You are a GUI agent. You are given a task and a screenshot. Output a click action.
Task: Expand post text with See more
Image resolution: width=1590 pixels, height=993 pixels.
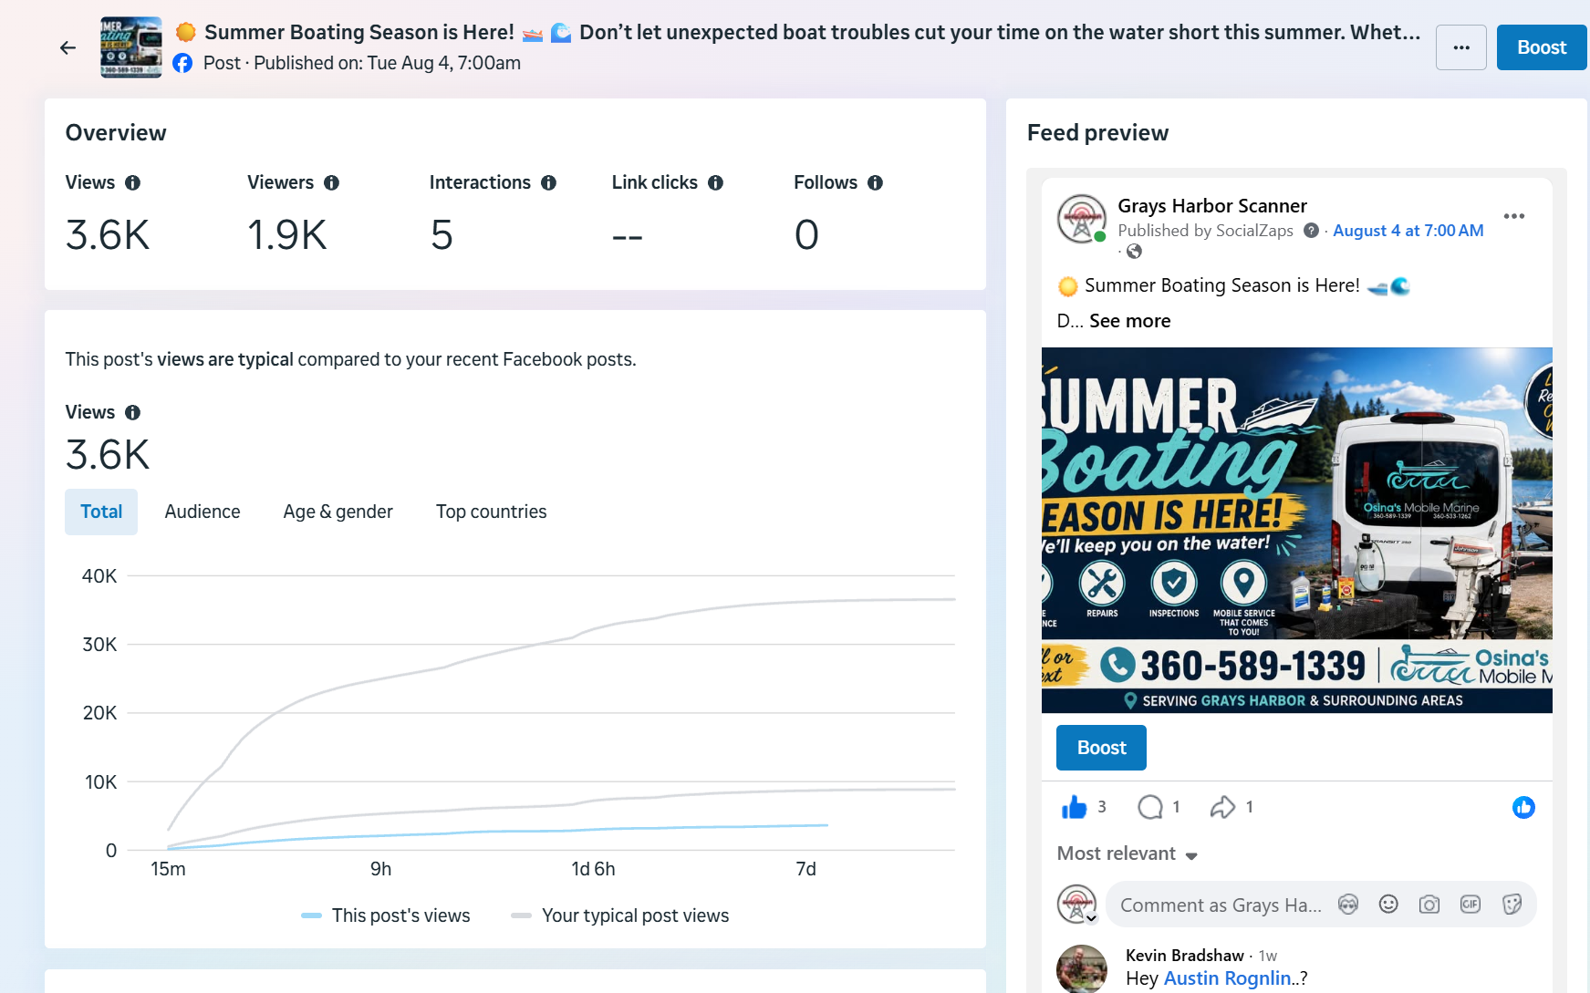(1130, 321)
